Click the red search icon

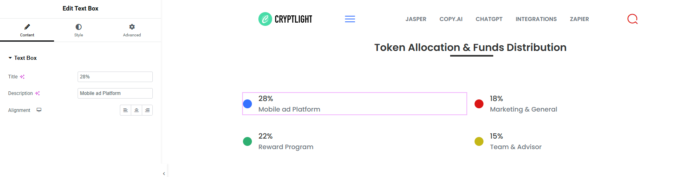point(633,19)
